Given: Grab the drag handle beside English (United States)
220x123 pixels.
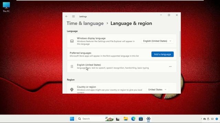Looking at the screenshot, I should pyautogui.click(x=72, y=67).
